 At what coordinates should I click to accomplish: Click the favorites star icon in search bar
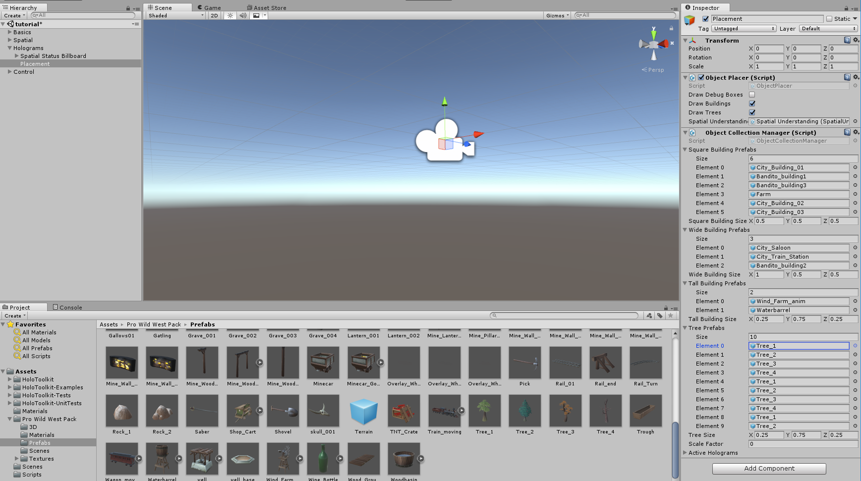point(671,316)
